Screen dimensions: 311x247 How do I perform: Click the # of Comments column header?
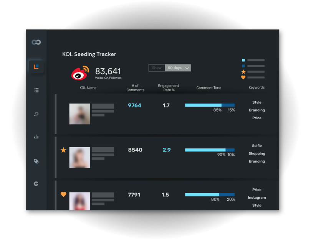136,88
